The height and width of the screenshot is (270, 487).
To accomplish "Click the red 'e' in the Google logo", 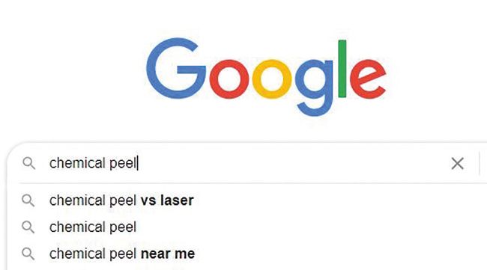I will (368, 79).
